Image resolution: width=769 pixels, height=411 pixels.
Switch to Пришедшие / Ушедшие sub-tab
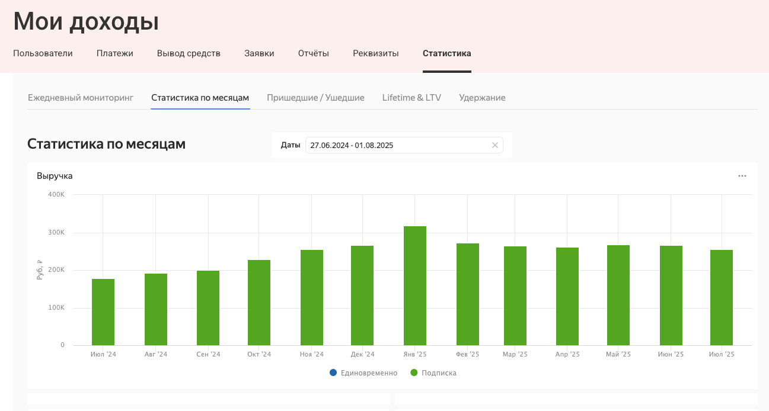point(315,98)
